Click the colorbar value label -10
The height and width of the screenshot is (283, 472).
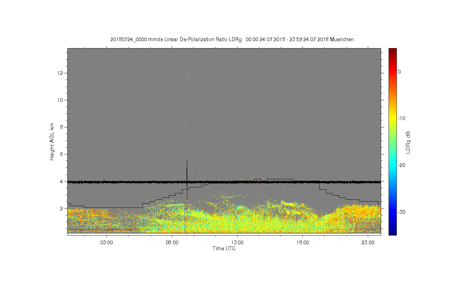[402, 119]
